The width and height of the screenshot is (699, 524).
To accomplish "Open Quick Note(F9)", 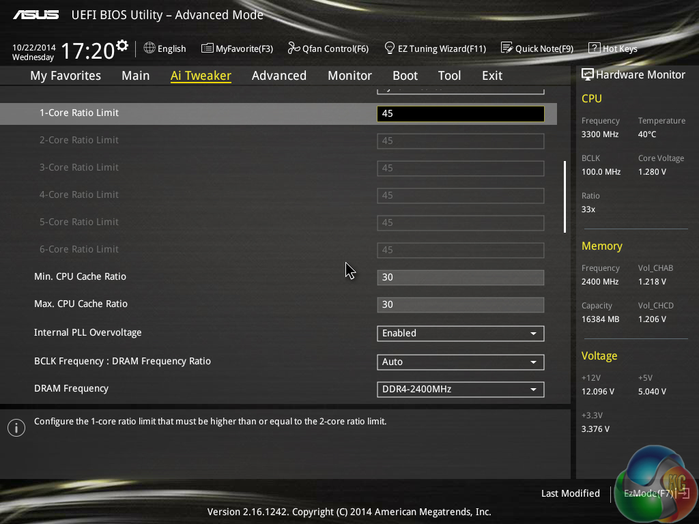I will coord(537,48).
